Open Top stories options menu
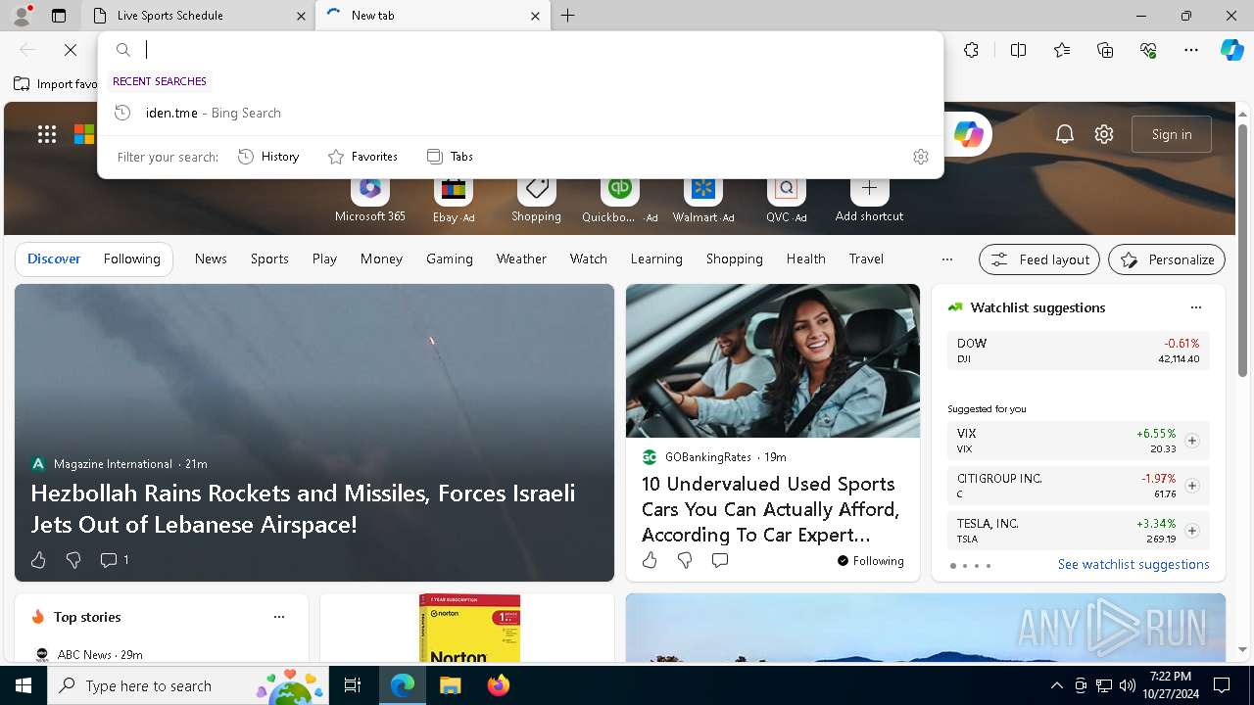The image size is (1254, 705). point(279,617)
